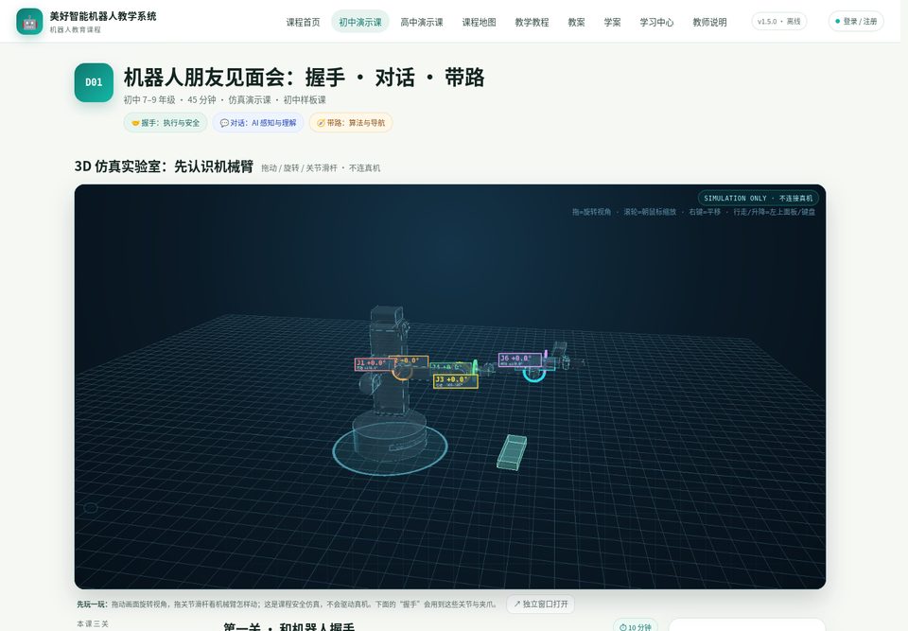Click the faint circle icon at viewer's lower-left
Image resolution: width=908 pixels, height=631 pixels.
(91, 508)
